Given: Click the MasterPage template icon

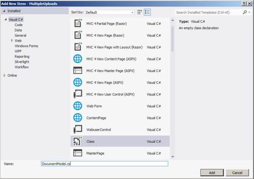Looking at the screenshot, I should pos(78,153).
